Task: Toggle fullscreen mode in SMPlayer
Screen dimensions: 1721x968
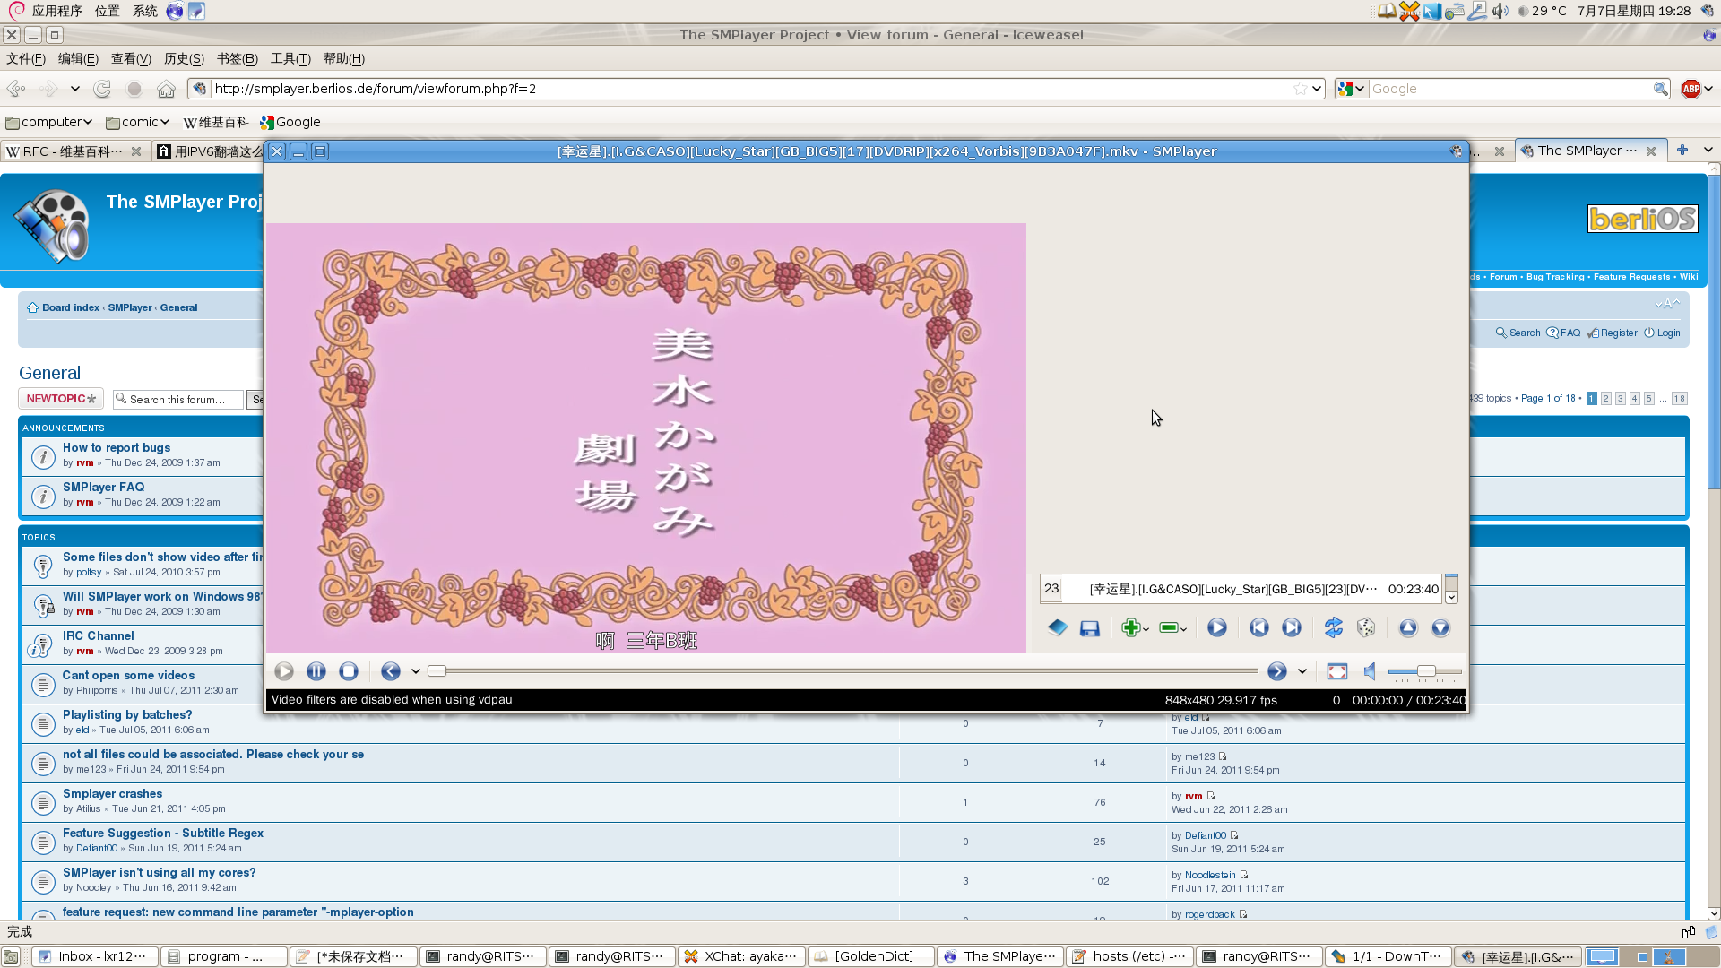Action: pyautogui.click(x=1336, y=671)
